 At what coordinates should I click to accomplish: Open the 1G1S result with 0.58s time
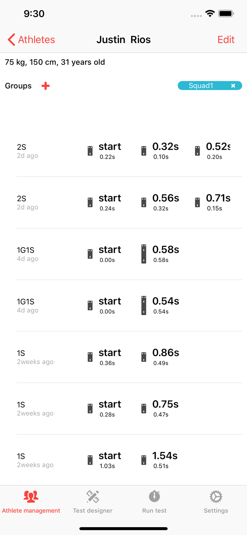coord(129,254)
